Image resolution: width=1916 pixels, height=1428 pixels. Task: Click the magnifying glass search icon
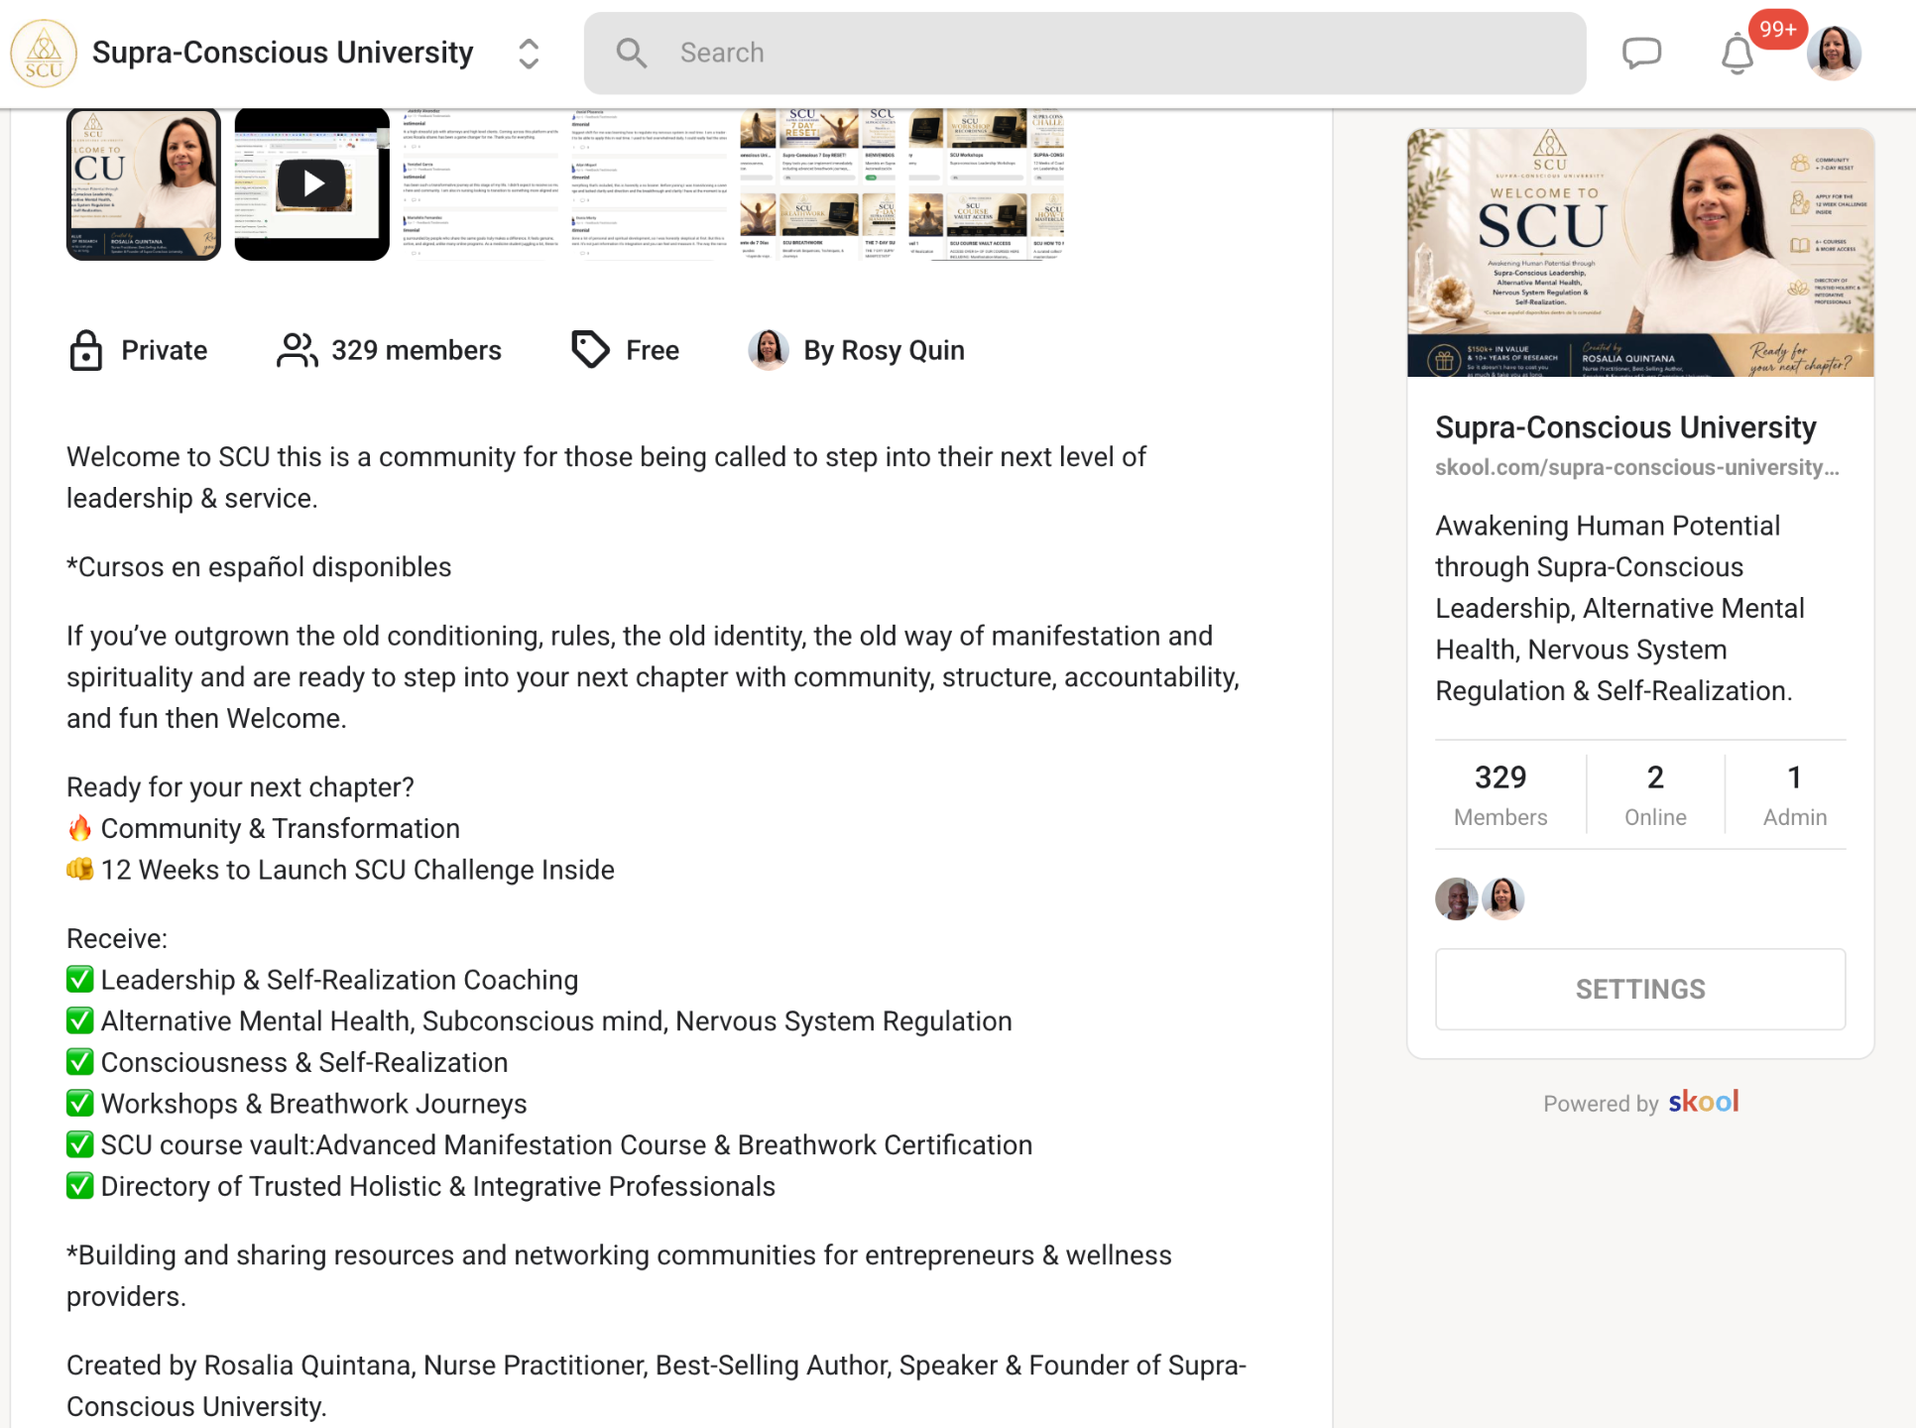click(631, 53)
